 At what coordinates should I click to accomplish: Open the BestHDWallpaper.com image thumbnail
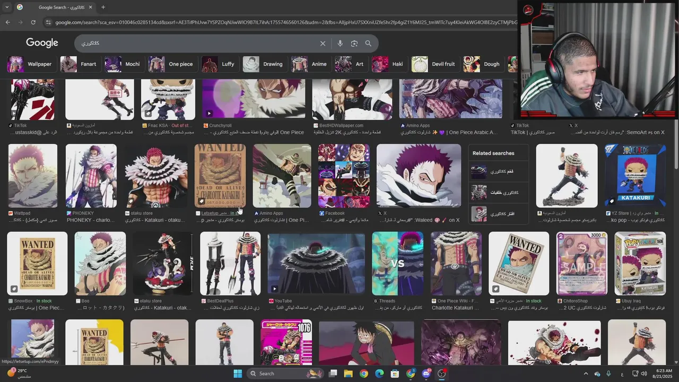tap(352, 99)
